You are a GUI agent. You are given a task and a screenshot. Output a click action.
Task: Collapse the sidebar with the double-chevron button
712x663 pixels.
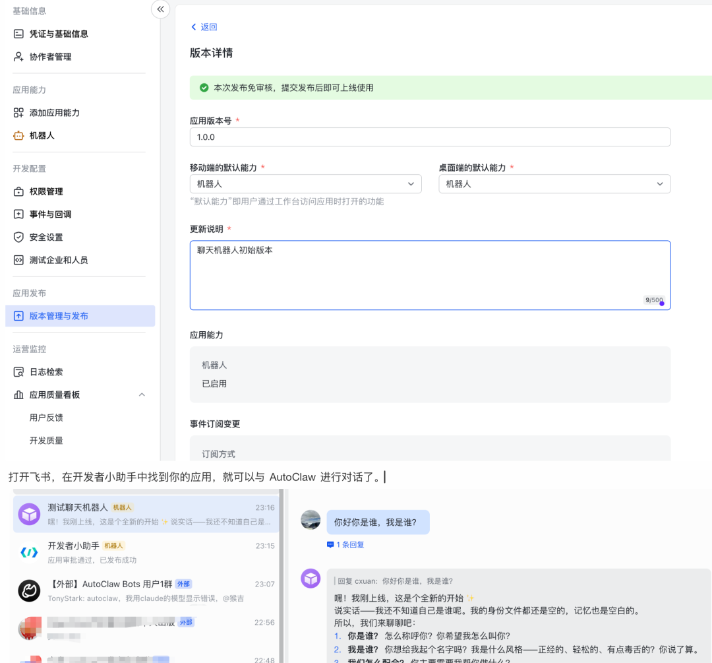tap(160, 9)
